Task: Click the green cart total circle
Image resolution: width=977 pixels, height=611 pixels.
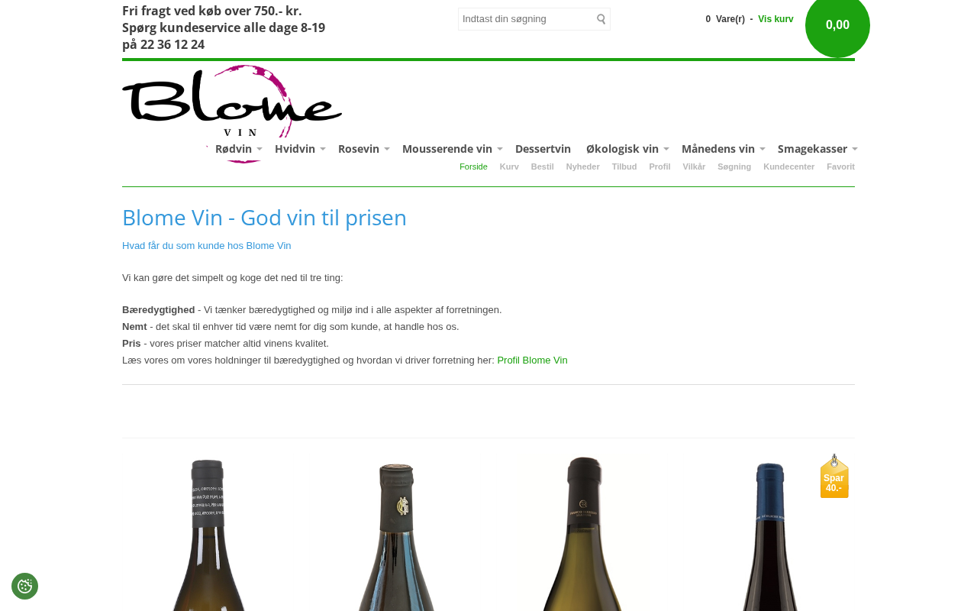Action: 837,24
